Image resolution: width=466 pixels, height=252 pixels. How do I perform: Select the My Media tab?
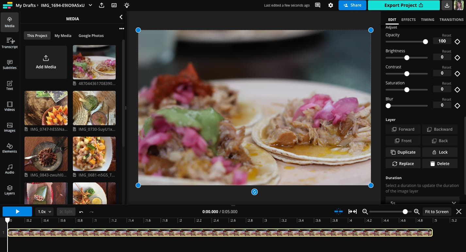63,36
